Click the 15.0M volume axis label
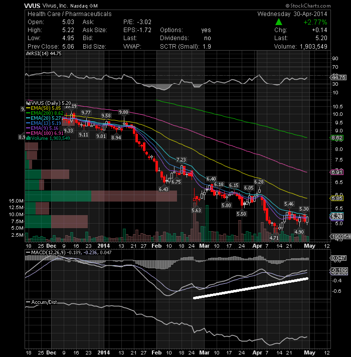 [16, 201]
